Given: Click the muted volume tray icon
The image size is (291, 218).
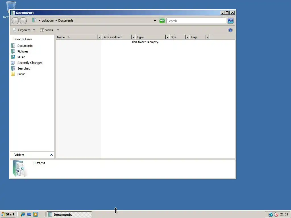Looking at the screenshot, I should click(x=276, y=215).
